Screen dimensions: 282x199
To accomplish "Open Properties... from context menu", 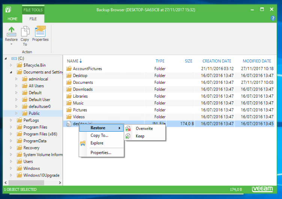I will coord(101,153).
